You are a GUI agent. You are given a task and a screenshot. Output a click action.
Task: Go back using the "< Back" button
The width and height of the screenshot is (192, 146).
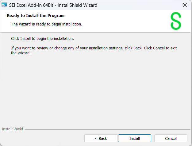point(101,138)
